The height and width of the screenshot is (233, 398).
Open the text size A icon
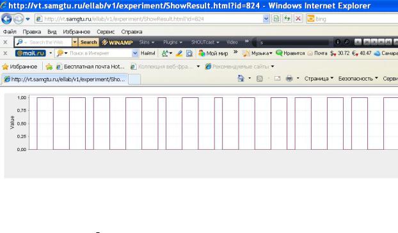coord(167,53)
